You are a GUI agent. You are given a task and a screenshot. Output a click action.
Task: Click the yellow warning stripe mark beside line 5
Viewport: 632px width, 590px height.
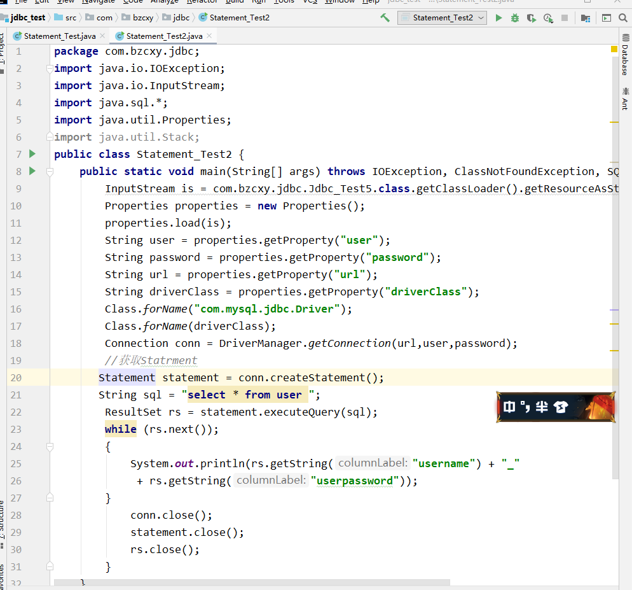coord(614,122)
